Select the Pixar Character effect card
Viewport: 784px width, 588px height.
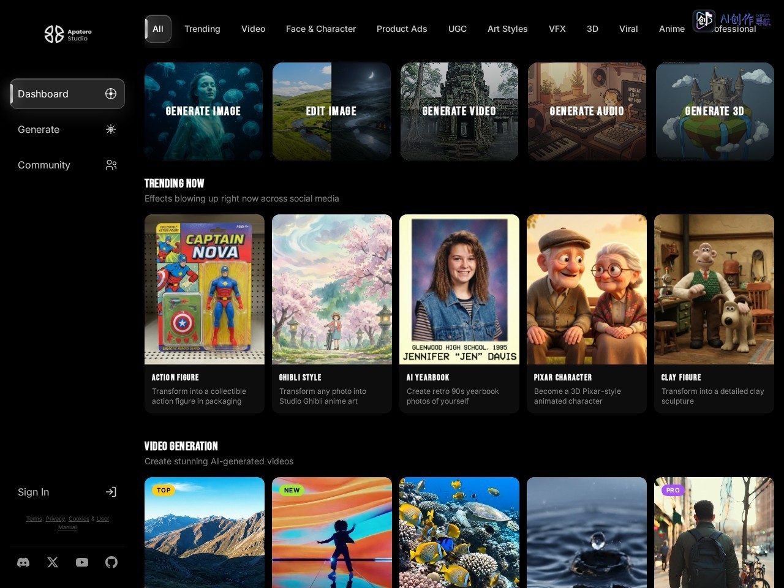587,314
